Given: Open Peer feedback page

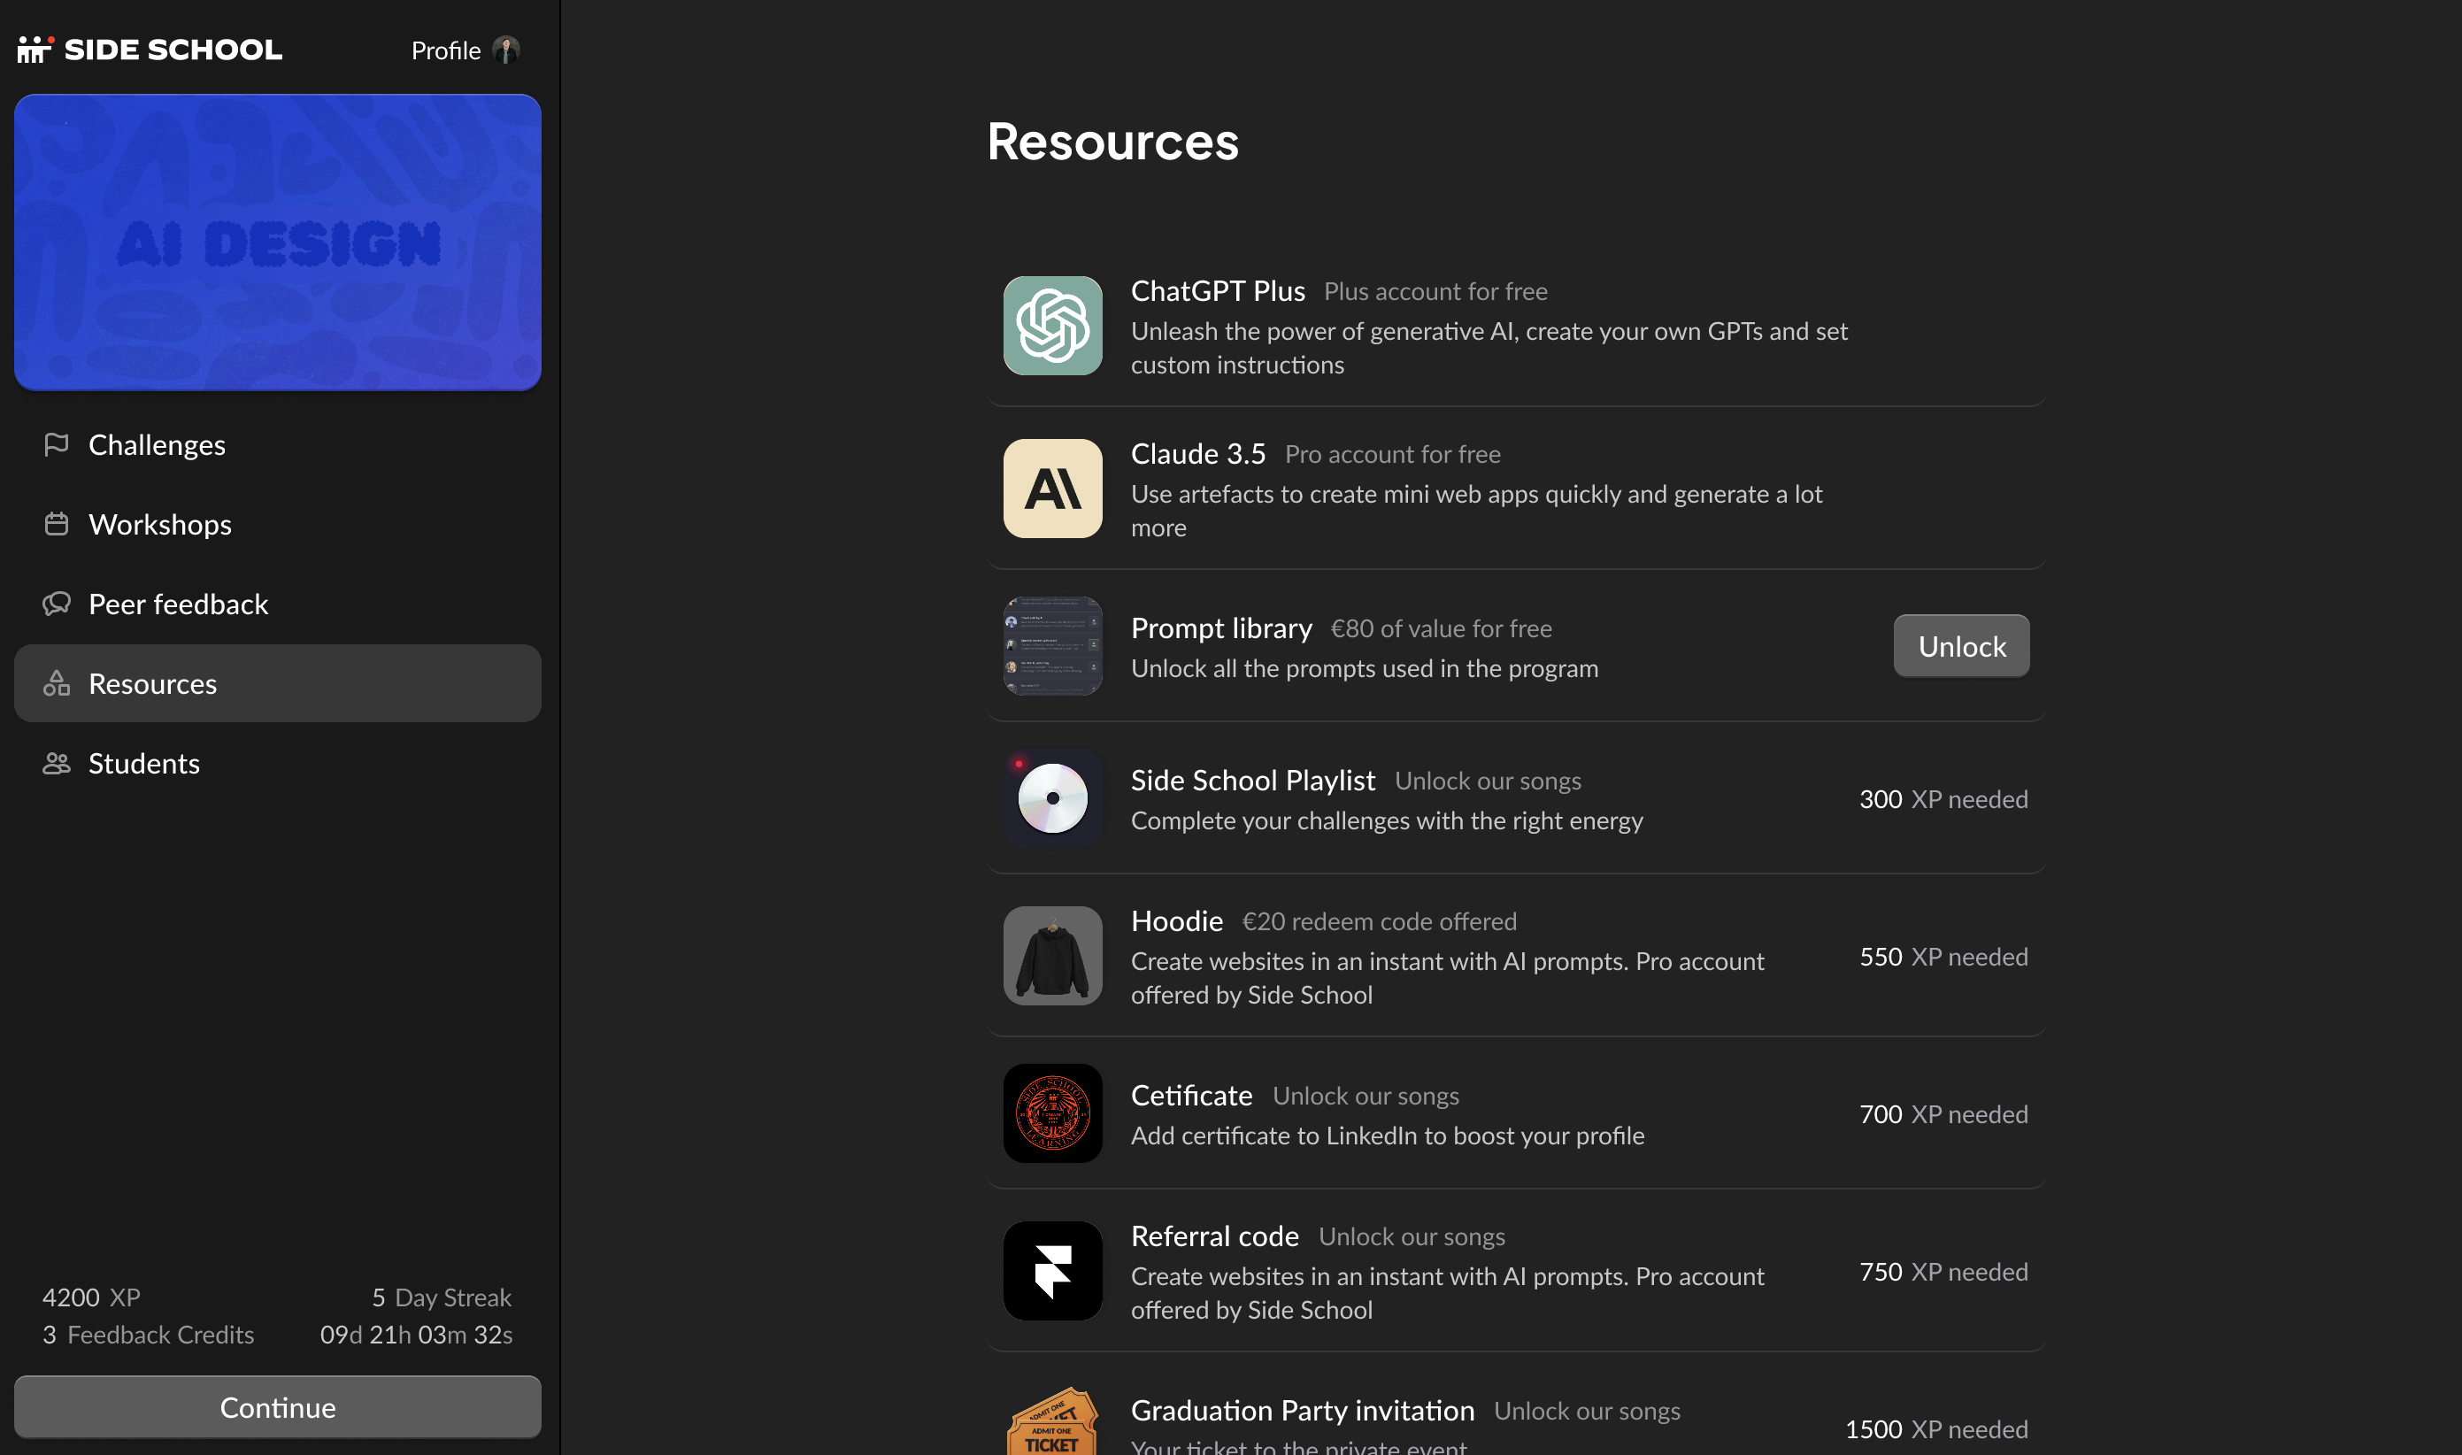Looking at the screenshot, I should pyautogui.click(x=177, y=604).
